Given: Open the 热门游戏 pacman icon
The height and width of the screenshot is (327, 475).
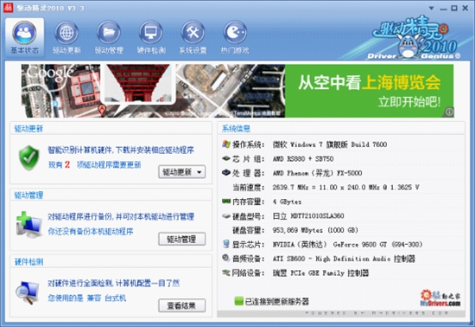Looking at the screenshot, I should click(x=235, y=33).
